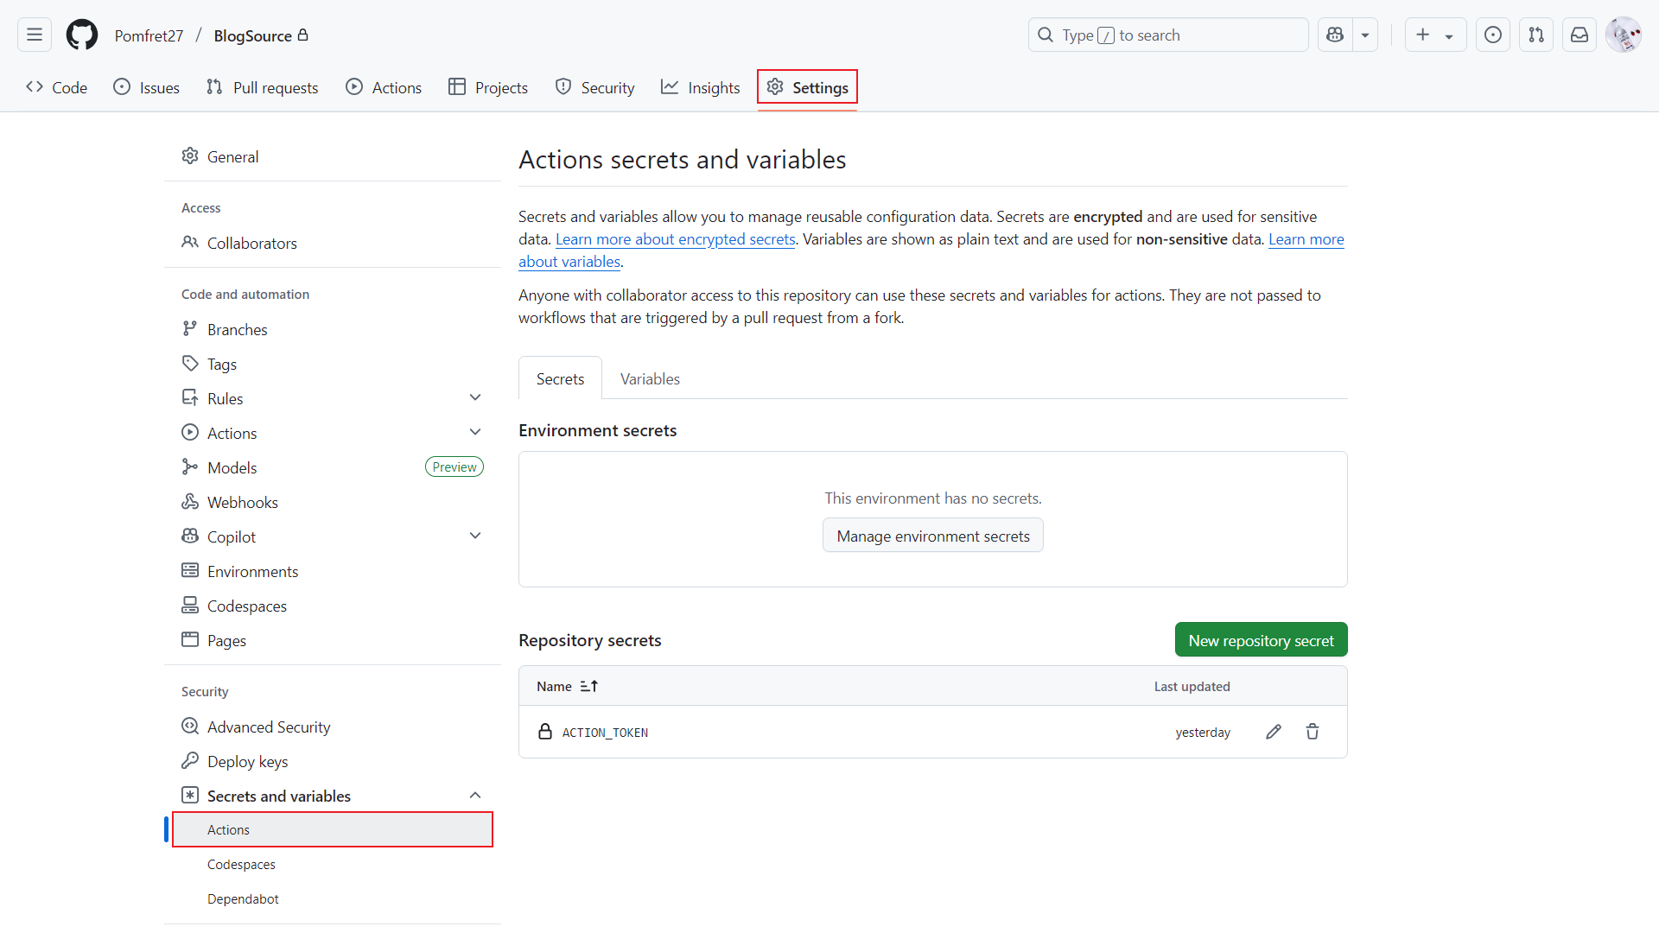Open the hamburger navigation menu
The image size is (1659, 933).
coord(35,35)
